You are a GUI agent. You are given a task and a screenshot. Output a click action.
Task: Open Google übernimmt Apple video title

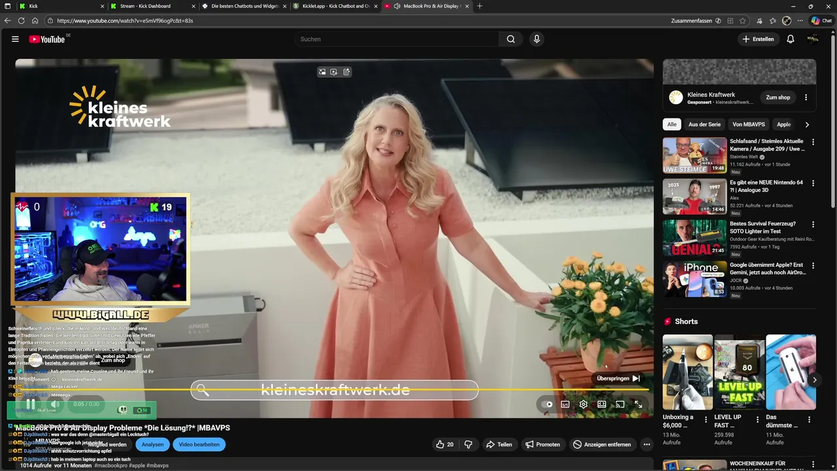768,269
